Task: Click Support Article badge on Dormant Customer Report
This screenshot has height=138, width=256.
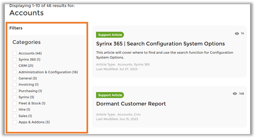Action: tap(110, 95)
